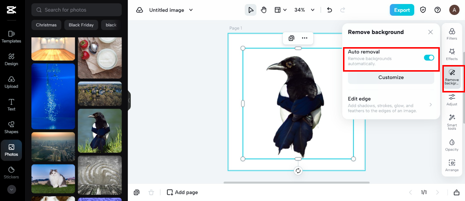Click the rotate handle below the image
Screen dimensions: 465x201
click(x=298, y=171)
